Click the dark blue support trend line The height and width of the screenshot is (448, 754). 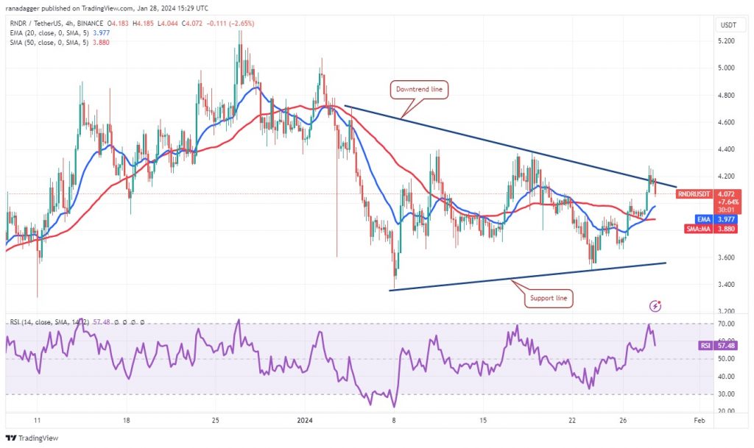[527, 277]
